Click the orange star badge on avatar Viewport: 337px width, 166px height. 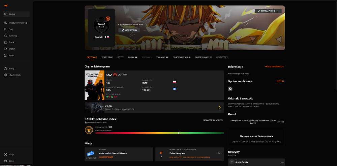click(x=108, y=19)
